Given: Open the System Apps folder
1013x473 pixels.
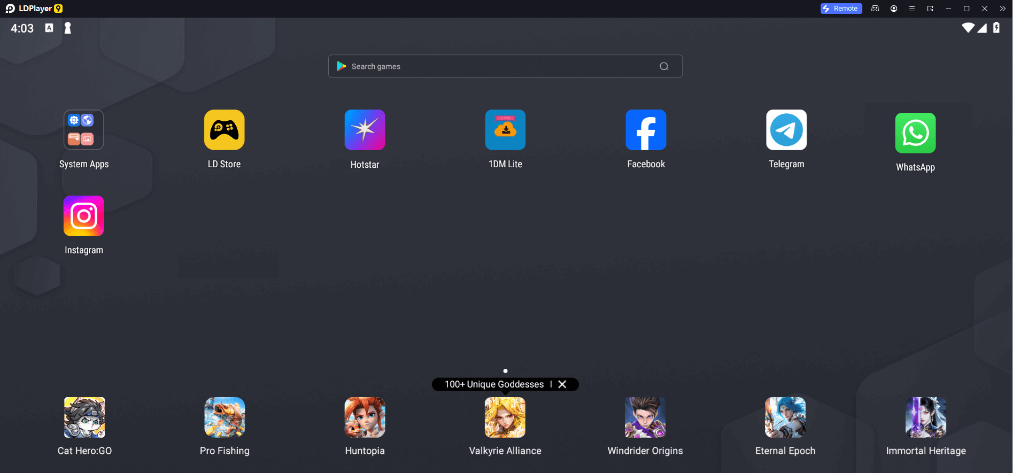Looking at the screenshot, I should (84, 130).
